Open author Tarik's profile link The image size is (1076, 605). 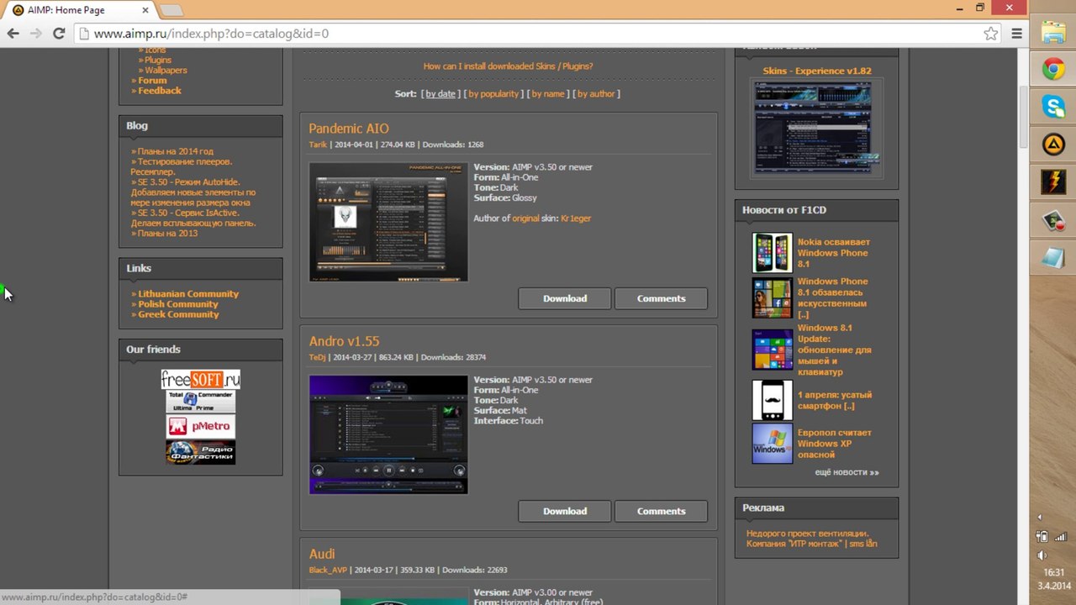click(x=318, y=145)
